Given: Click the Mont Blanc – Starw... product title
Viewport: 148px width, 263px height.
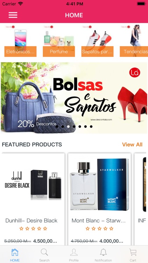Looking at the screenshot, I should (99, 221).
